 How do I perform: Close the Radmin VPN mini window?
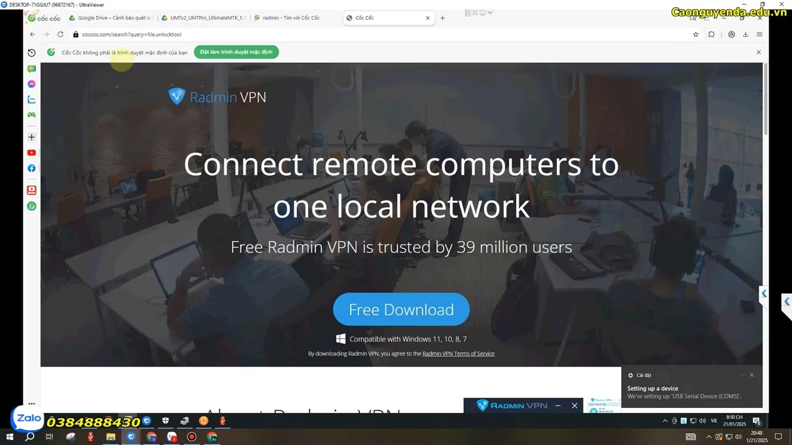click(574, 405)
